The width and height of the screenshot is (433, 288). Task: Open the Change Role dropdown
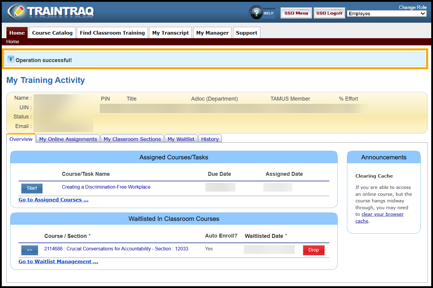tap(387, 13)
